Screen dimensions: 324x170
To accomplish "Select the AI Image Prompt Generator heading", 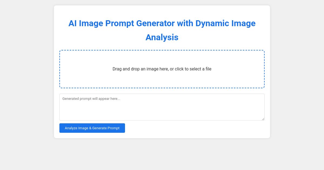I will (162, 30).
